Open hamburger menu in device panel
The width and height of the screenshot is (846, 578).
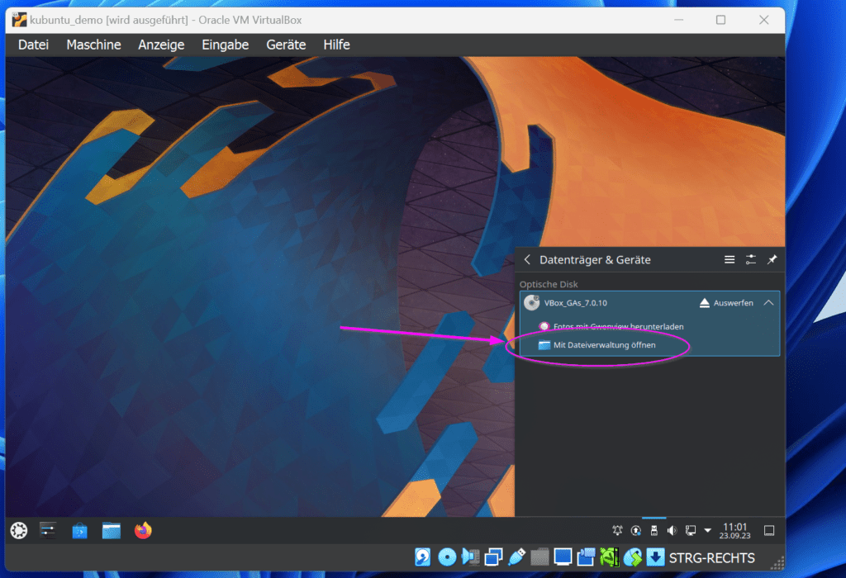pyautogui.click(x=730, y=260)
